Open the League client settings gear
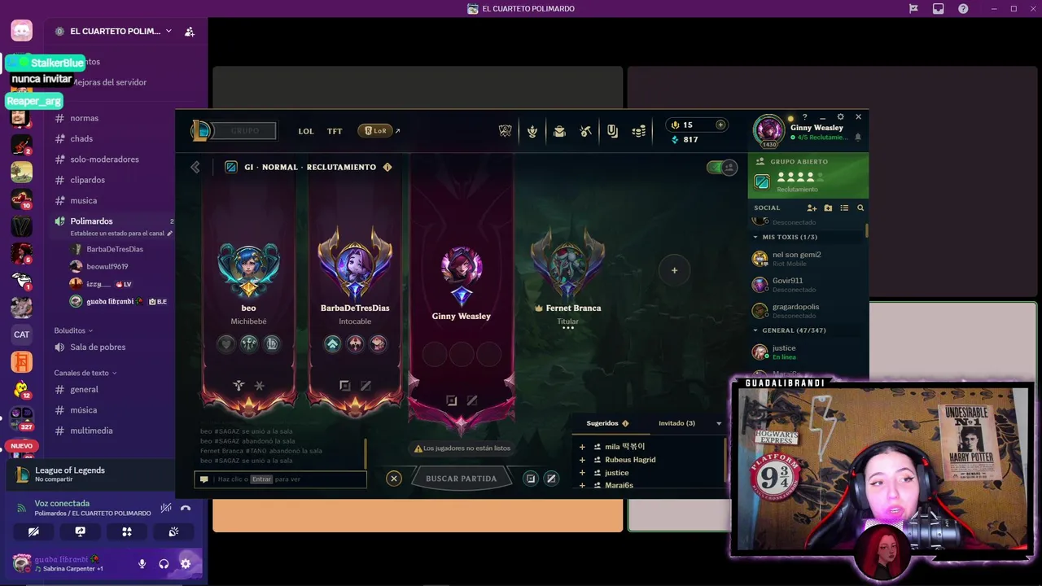The width and height of the screenshot is (1042, 586). [x=841, y=116]
